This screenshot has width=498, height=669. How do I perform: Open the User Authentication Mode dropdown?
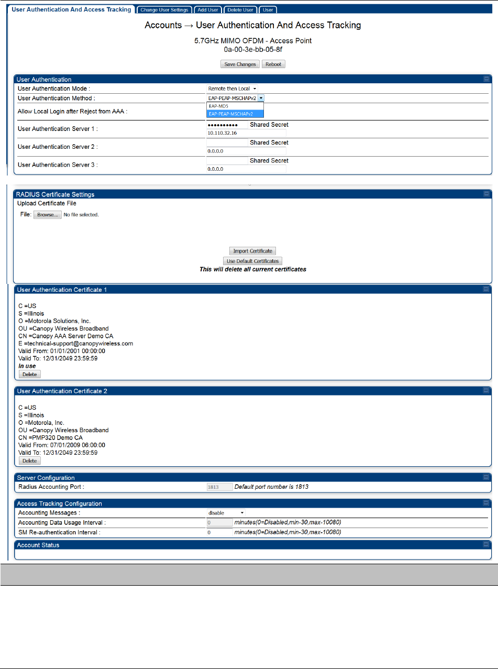[x=233, y=89]
